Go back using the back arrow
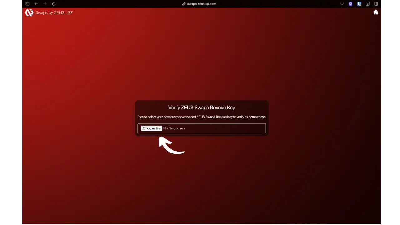Screen dimensions: 400x225 36,4
